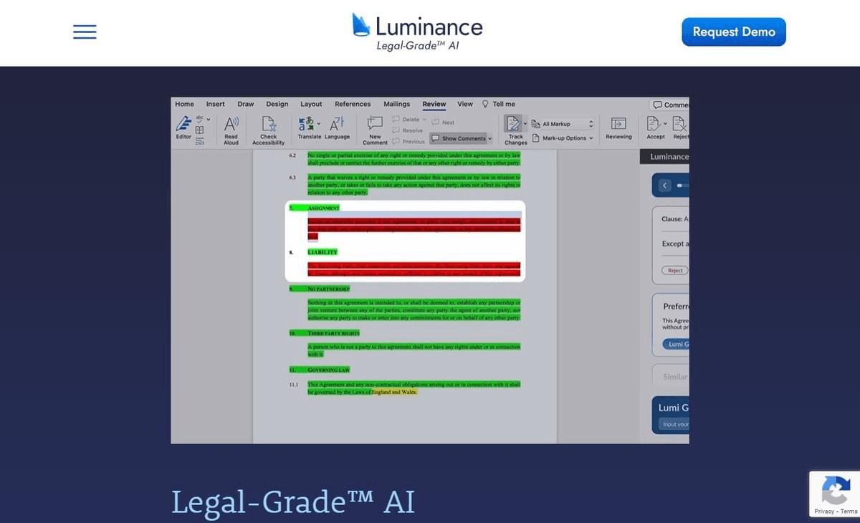Open the Mark-up Options dropdown
This screenshot has width=860, height=523.
[563, 138]
